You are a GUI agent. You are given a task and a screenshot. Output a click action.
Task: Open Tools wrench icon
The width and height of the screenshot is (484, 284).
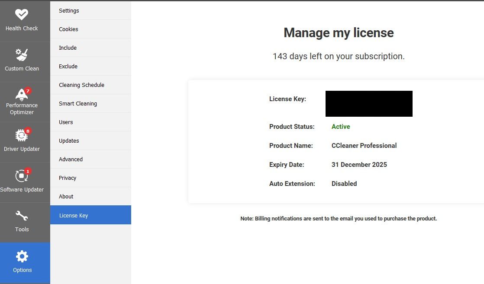coord(22,216)
